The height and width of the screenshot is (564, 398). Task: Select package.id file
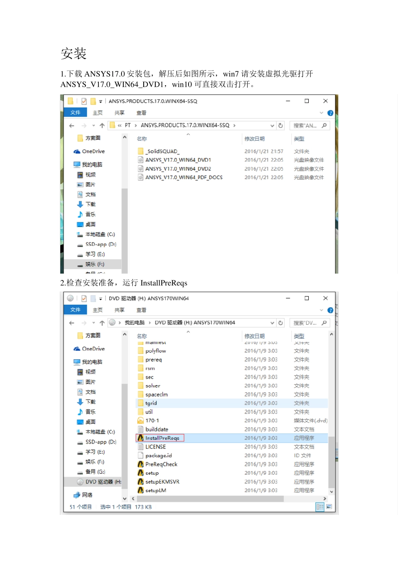pyautogui.click(x=155, y=456)
